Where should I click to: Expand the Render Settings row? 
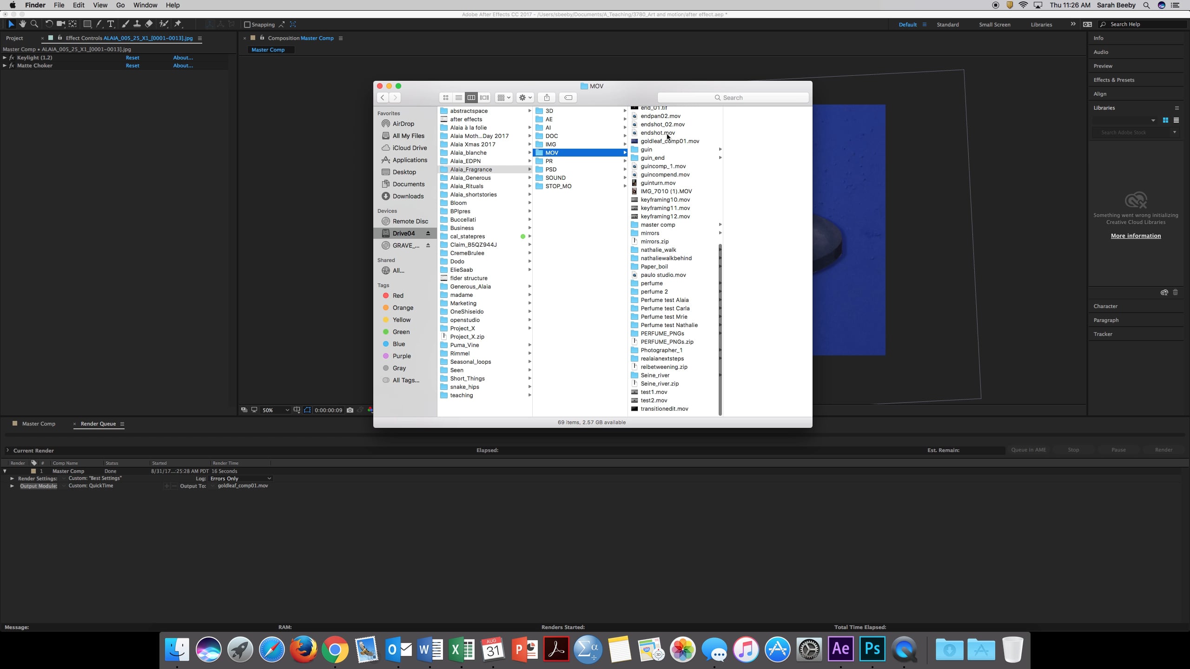[x=12, y=479]
